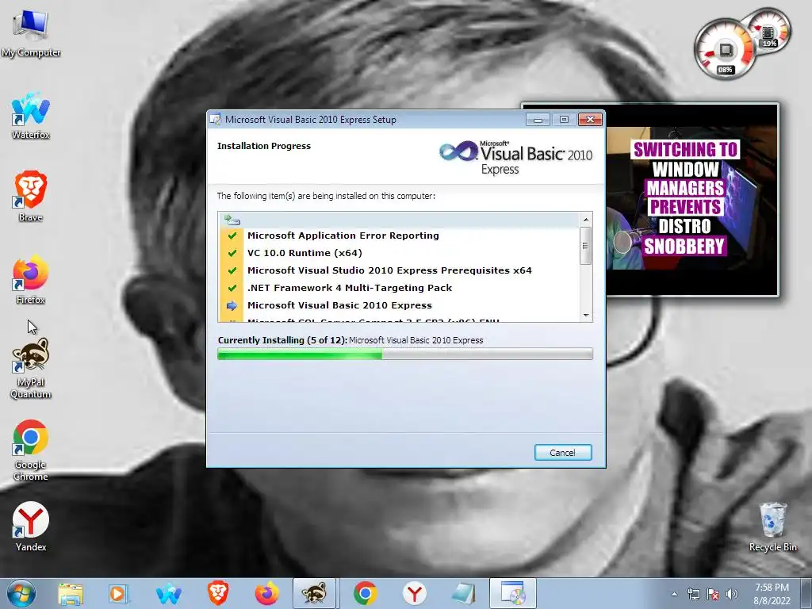Click the network tray icon

click(x=693, y=595)
